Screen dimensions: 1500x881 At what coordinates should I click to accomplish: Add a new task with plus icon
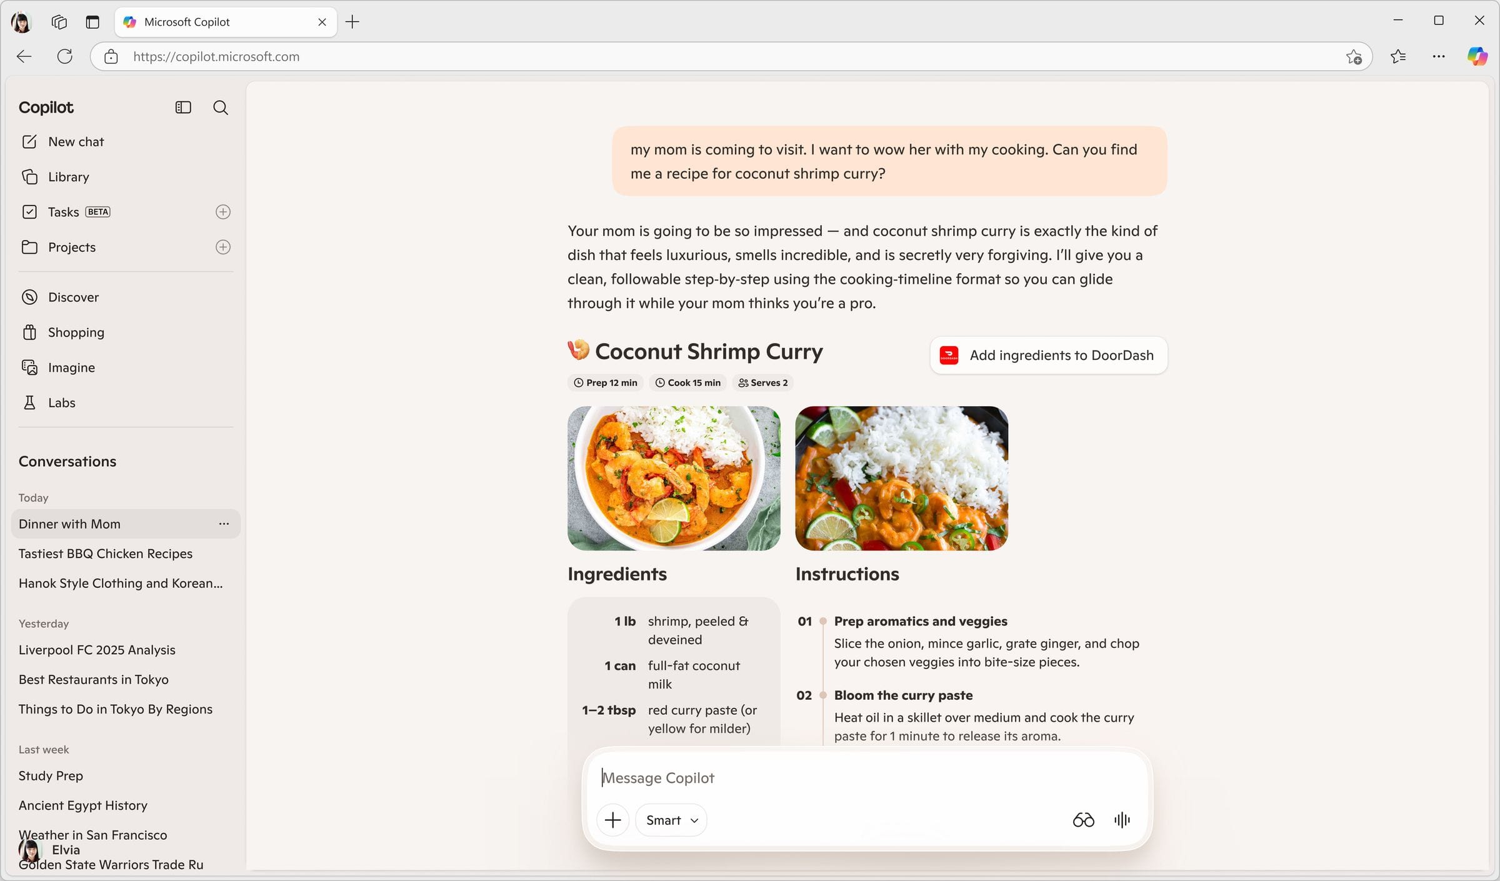223,212
